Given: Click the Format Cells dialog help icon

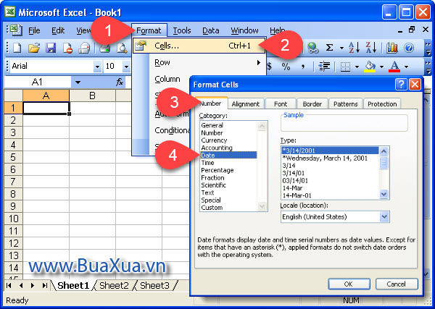Looking at the screenshot, I should (401, 84).
